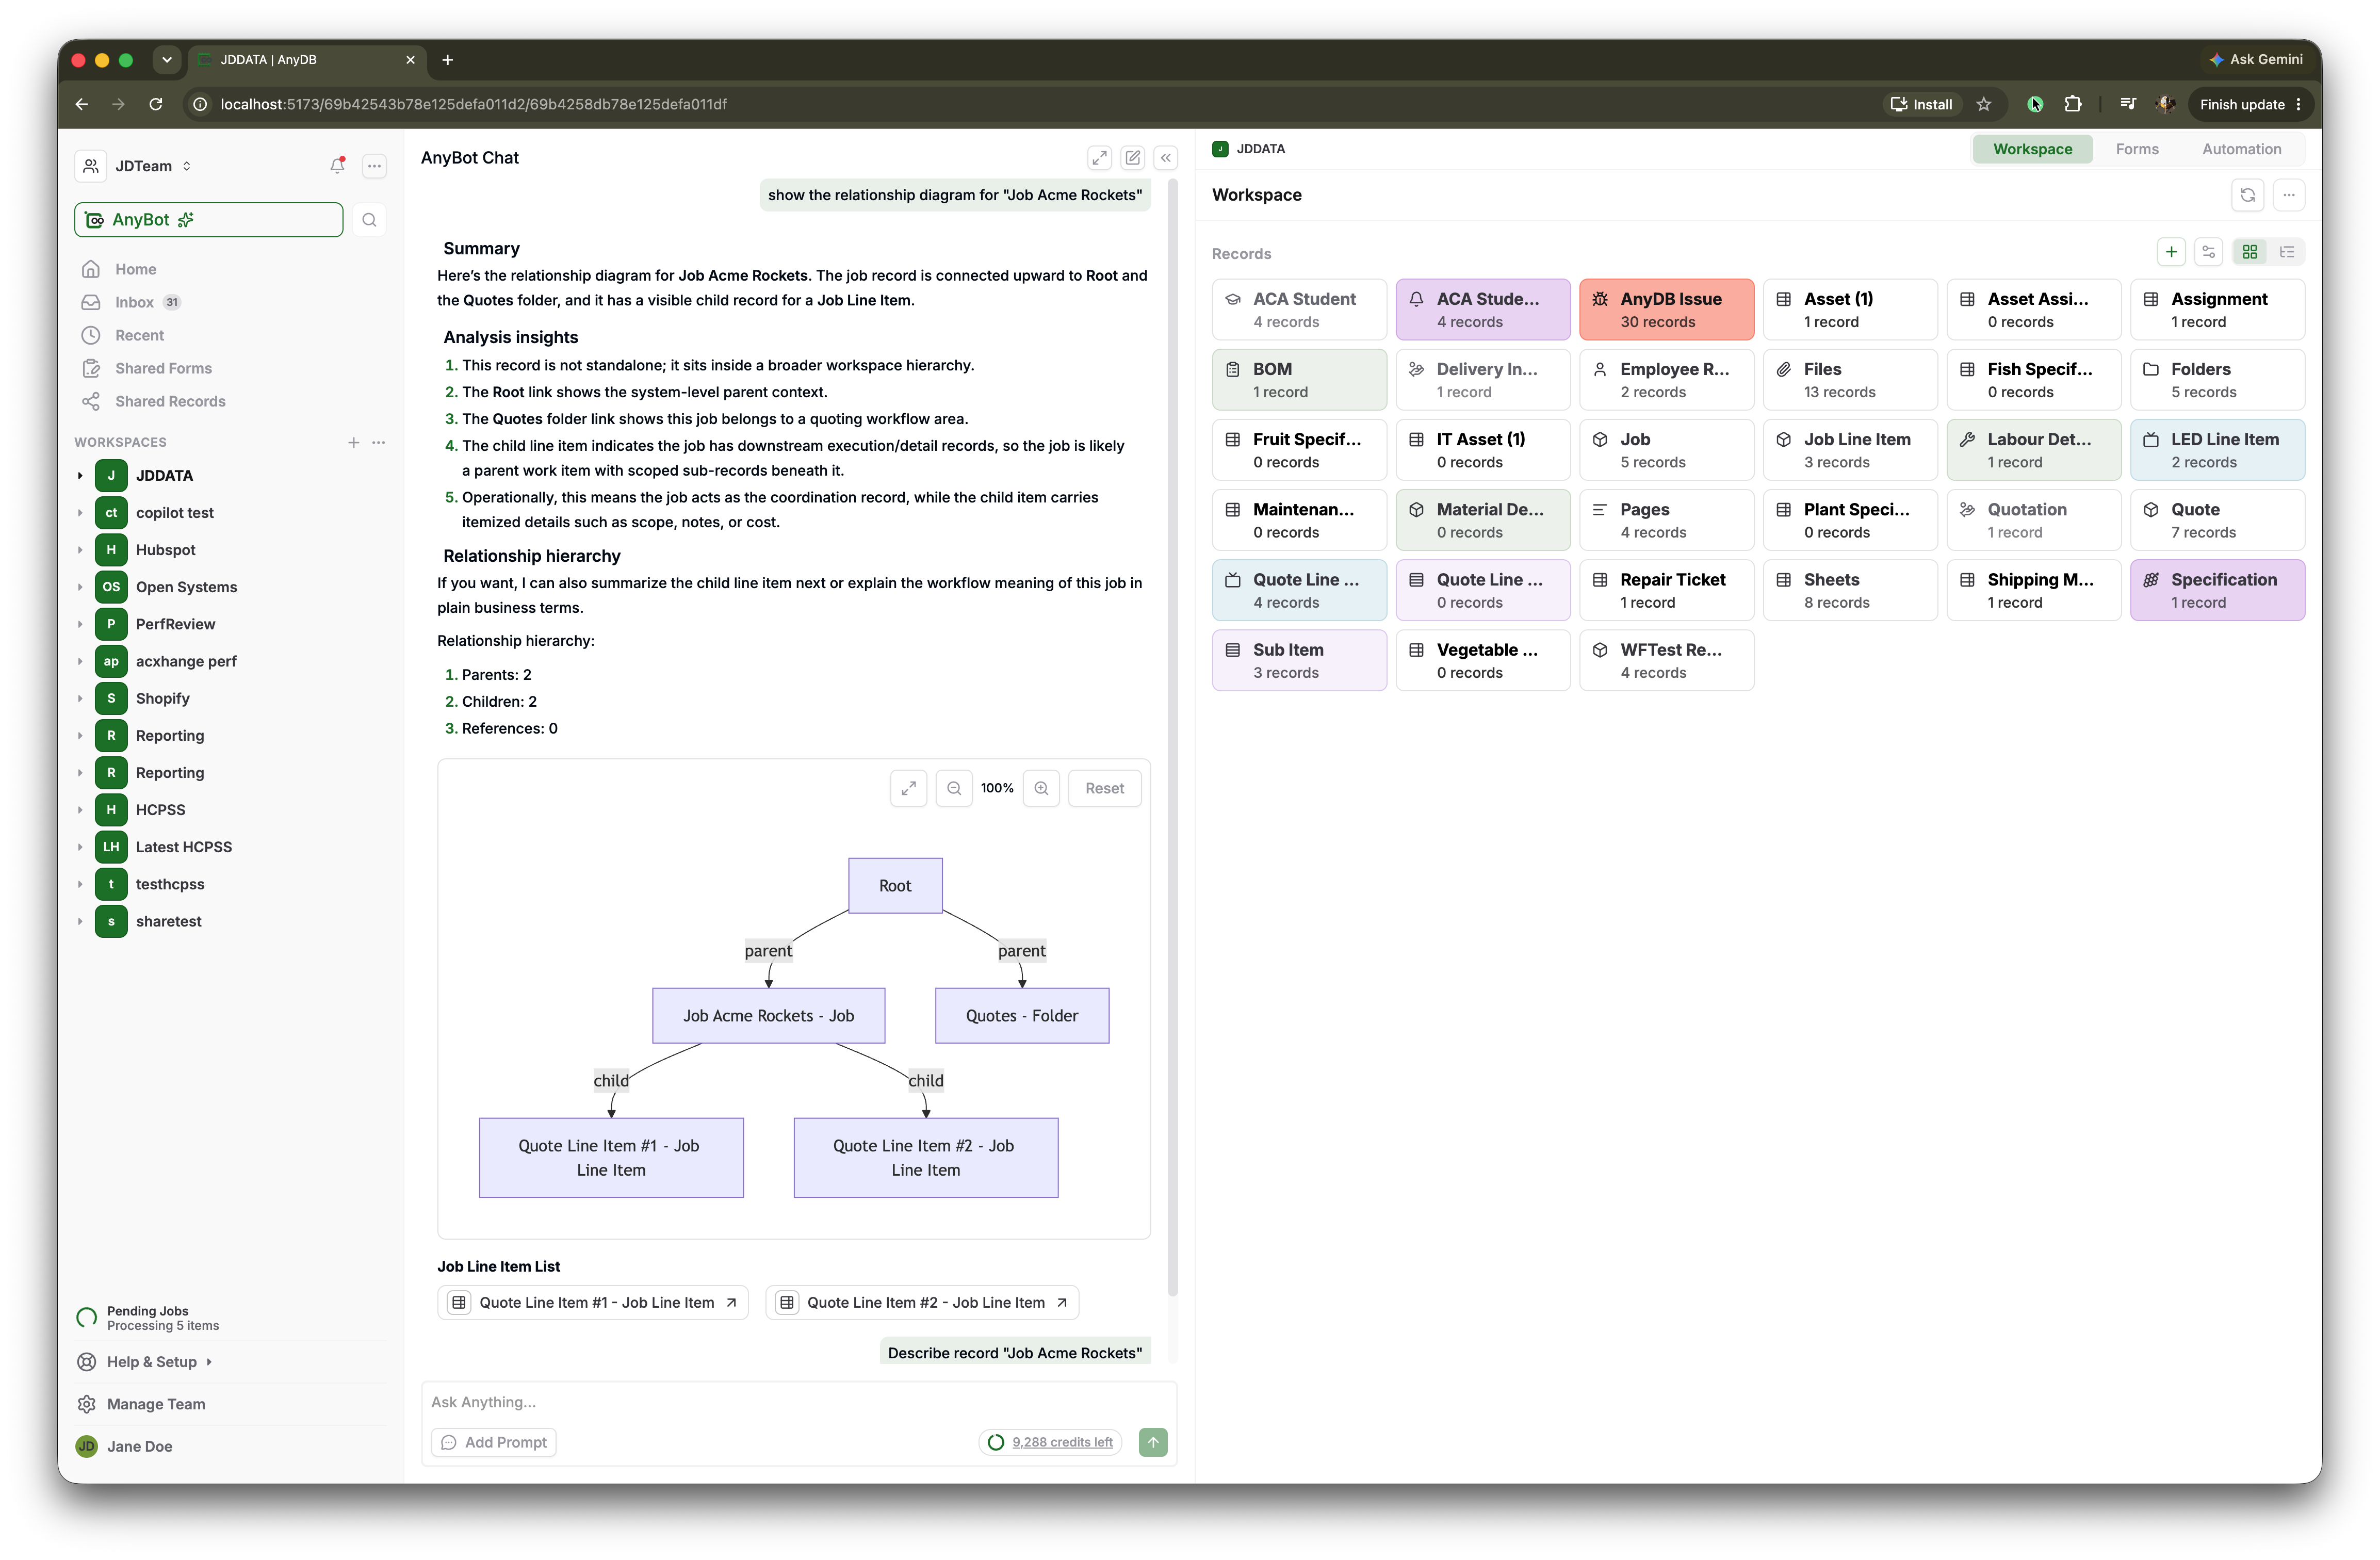Refresh the Workspace records
Screen dimensions: 2380x1560
click(x=2247, y=195)
